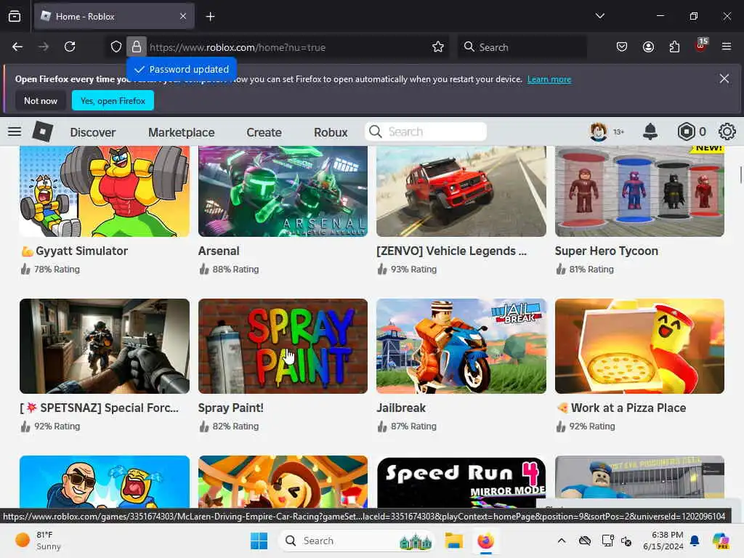Open the Robux tab
The height and width of the screenshot is (558, 744).
(x=331, y=132)
